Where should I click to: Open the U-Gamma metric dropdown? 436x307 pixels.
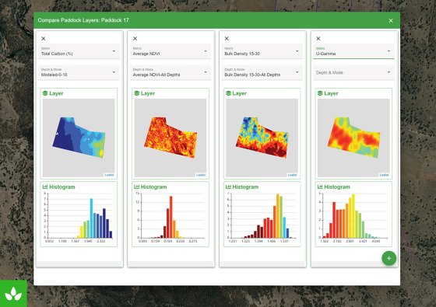point(353,51)
